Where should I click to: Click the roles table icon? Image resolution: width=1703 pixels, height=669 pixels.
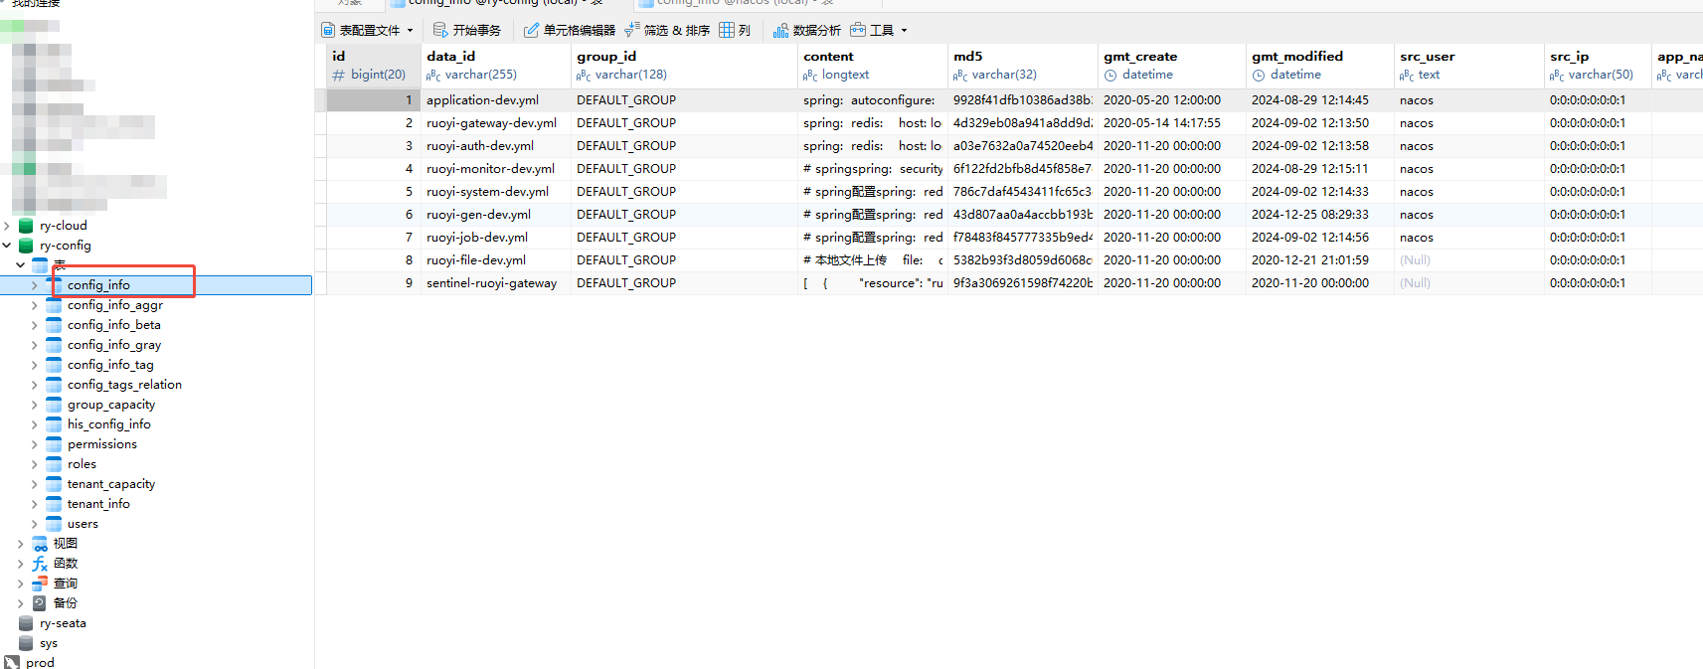pyautogui.click(x=54, y=464)
